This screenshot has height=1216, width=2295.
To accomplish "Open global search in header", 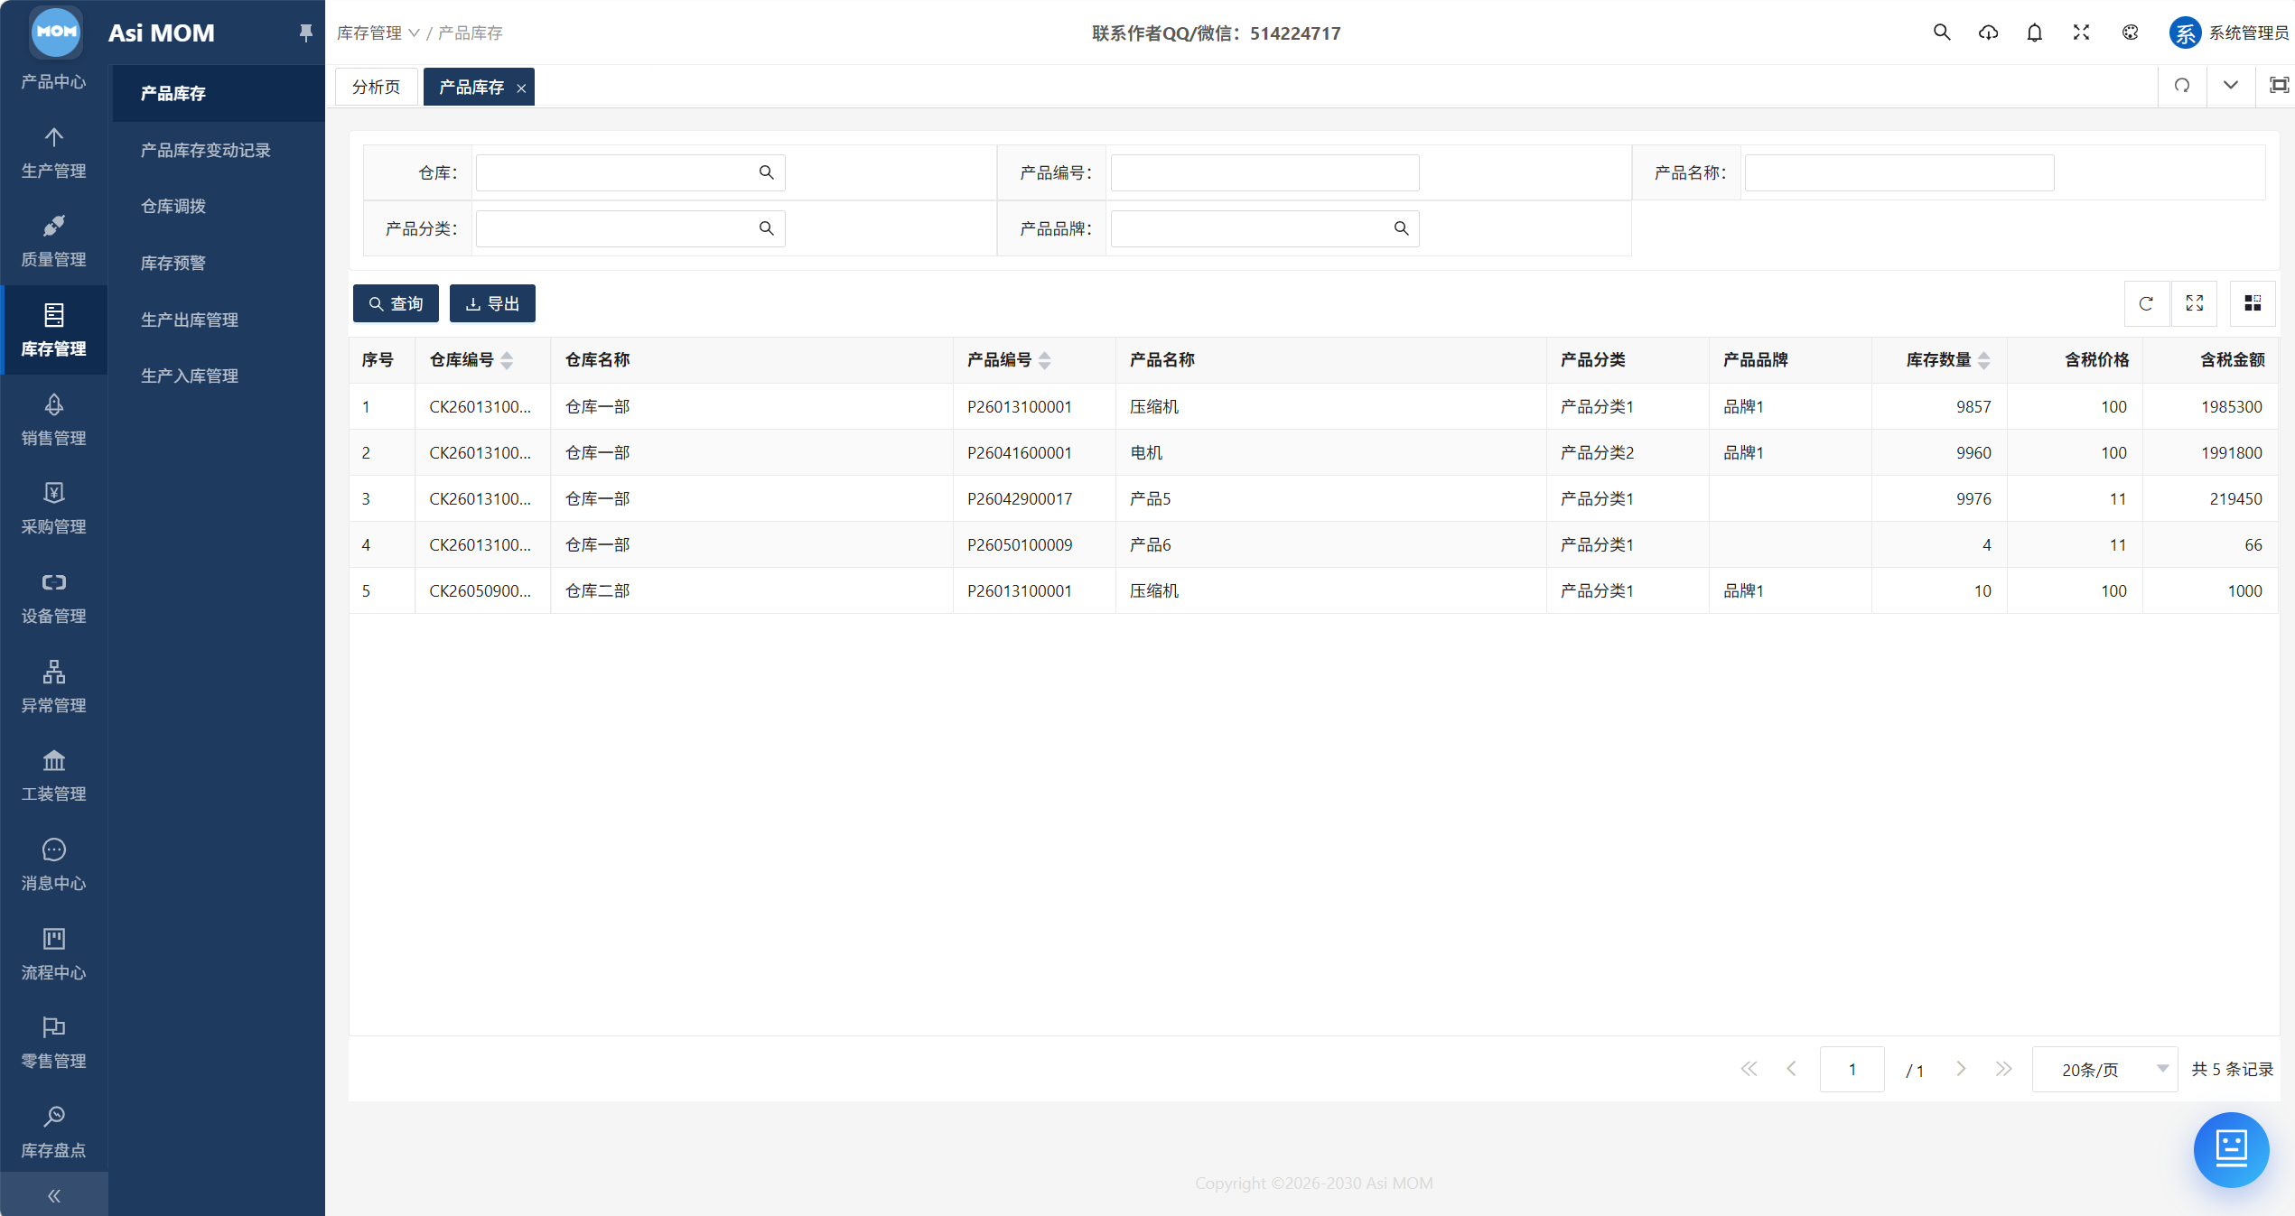I will click(x=1941, y=32).
